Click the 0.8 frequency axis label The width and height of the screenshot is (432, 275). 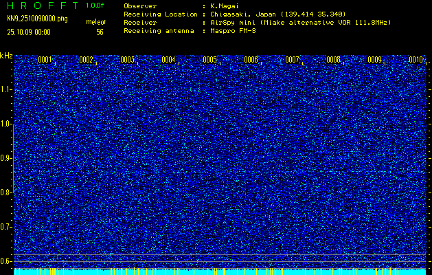click(x=6, y=192)
